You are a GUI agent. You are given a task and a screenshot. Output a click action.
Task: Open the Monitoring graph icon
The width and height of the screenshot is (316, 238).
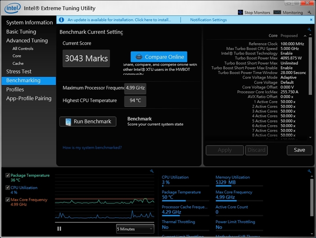[x=279, y=13]
